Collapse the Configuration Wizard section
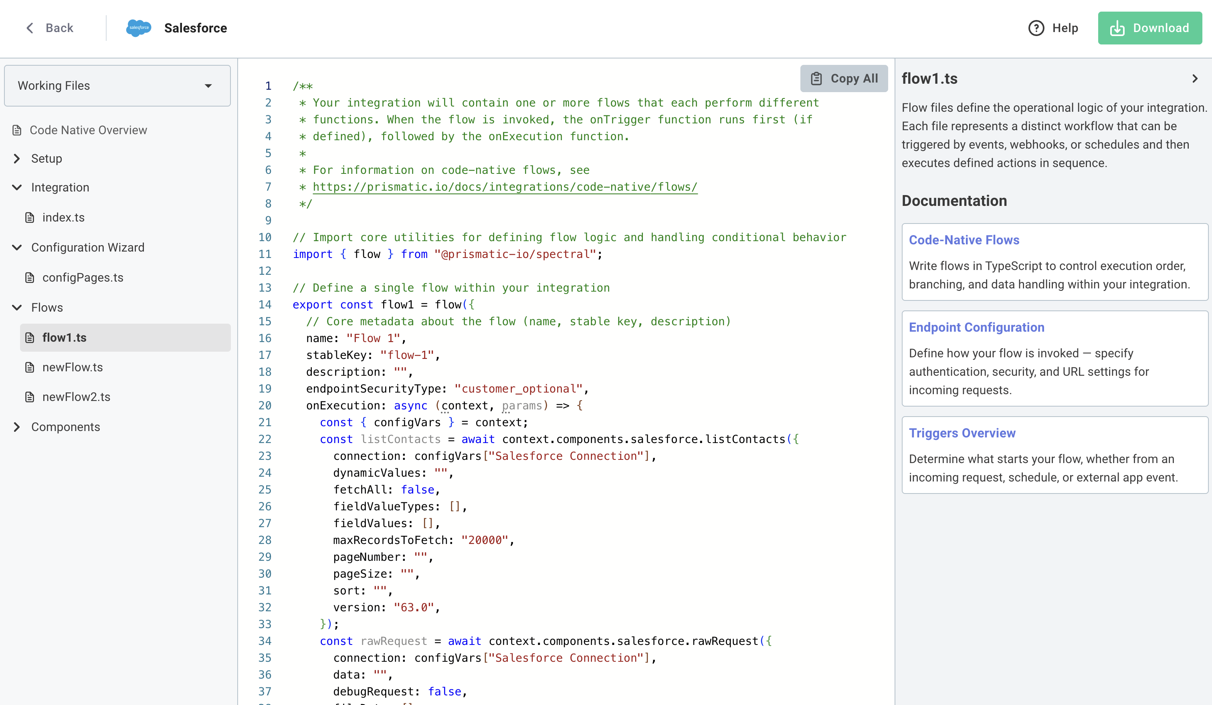Viewport: 1212px width, 705px height. click(17, 247)
